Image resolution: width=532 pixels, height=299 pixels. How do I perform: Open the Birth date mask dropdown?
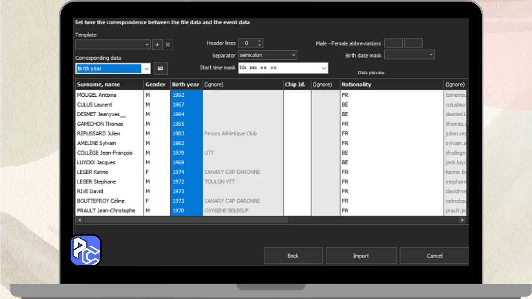tap(431, 55)
